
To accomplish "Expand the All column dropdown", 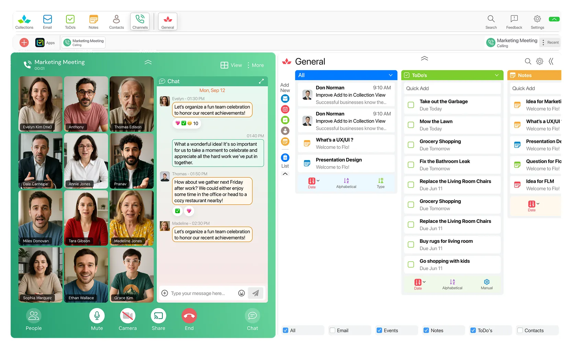I will point(391,75).
